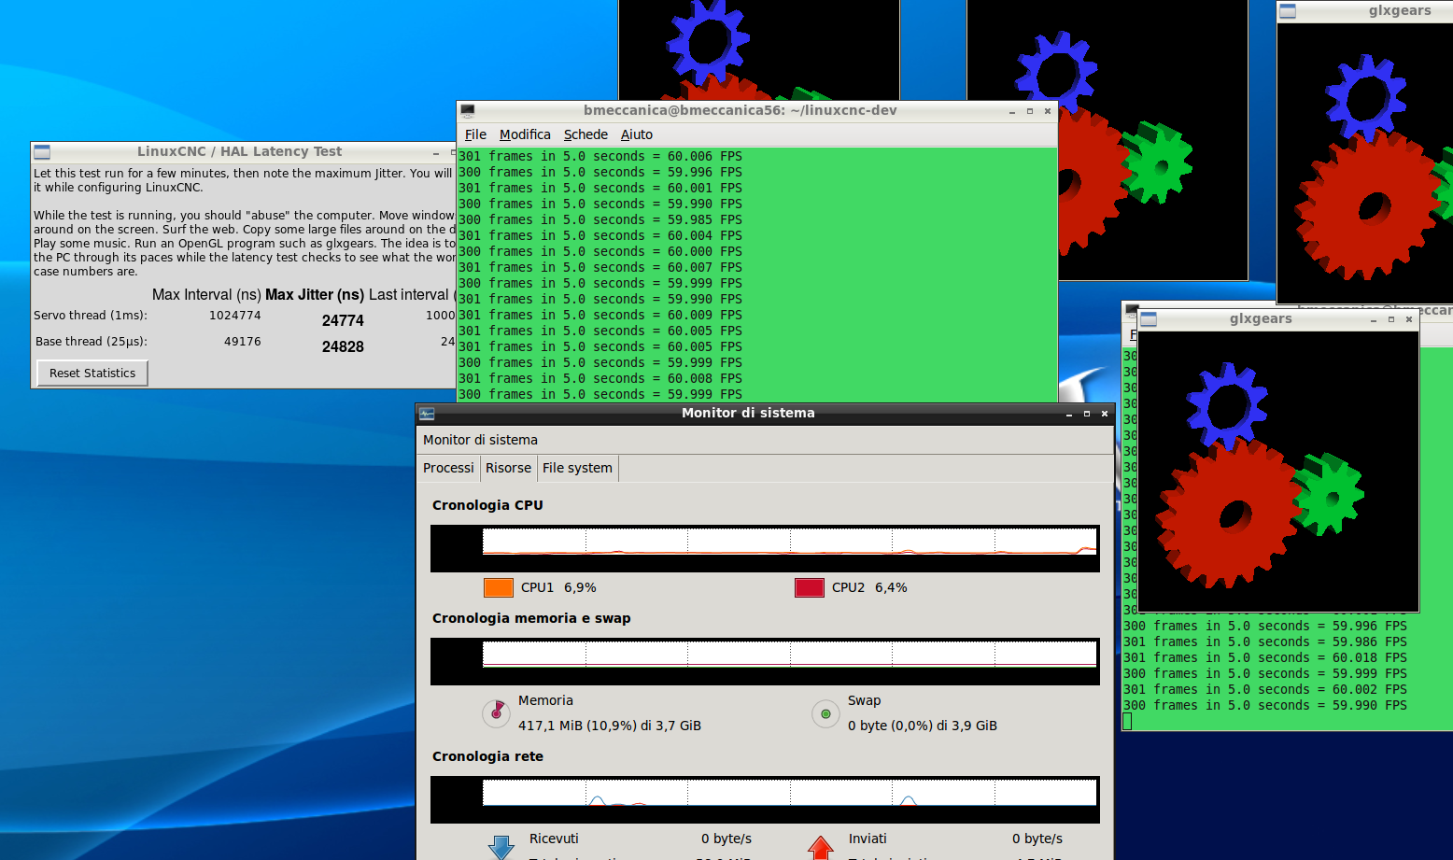Screen dimensions: 1453x860
Task: Click the Inviati upload arrow icon
Action: click(x=821, y=848)
